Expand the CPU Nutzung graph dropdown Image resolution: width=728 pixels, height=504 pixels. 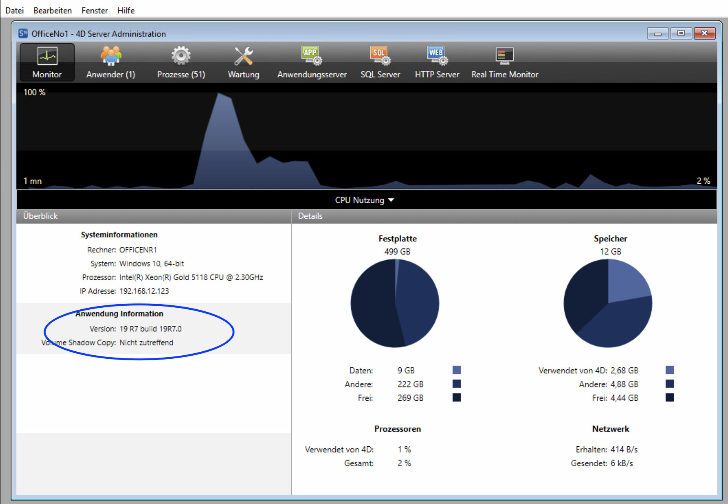pos(364,200)
